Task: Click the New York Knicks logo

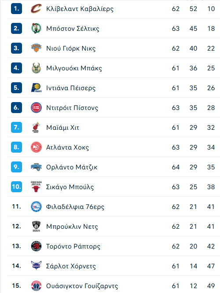Action: click(x=36, y=48)
